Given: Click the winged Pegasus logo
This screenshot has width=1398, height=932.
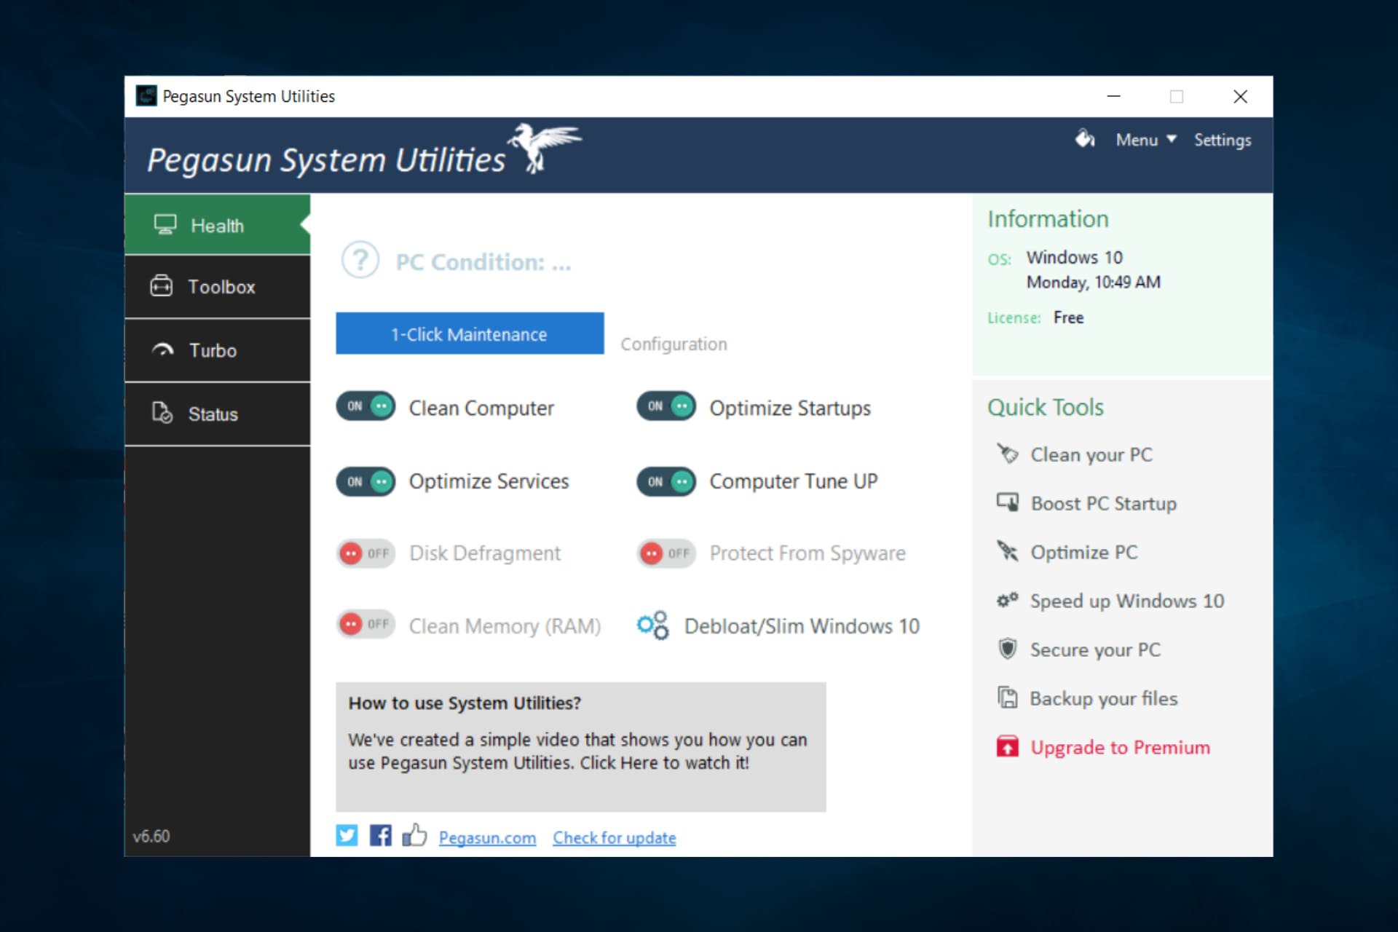Looking at the screenshot, I should (x=545, y=147).
